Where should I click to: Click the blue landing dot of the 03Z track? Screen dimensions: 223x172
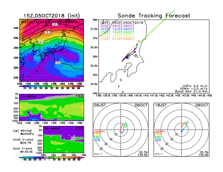coord(137,45)
